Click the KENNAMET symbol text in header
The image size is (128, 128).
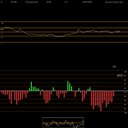pos(88,2)
